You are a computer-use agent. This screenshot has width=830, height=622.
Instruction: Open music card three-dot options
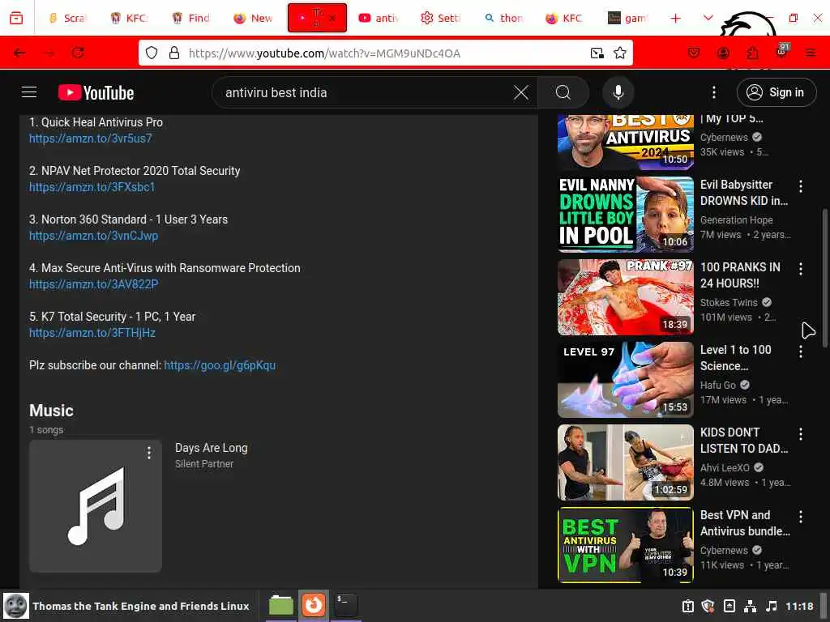click(x=149, y=453)
